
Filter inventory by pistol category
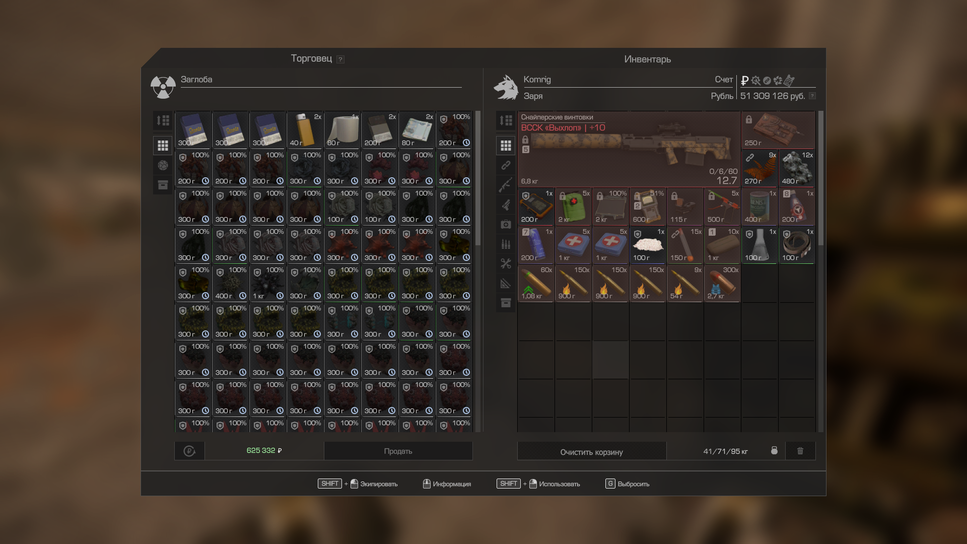click(506, 205)
